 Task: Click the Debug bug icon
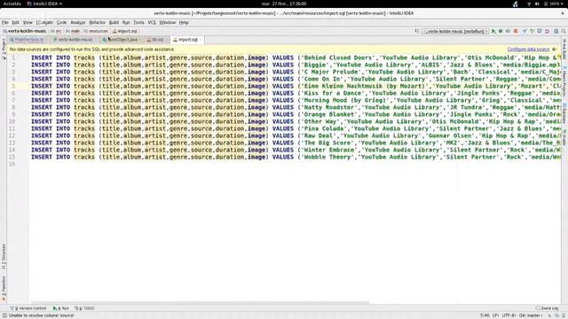tap(501, 32)
